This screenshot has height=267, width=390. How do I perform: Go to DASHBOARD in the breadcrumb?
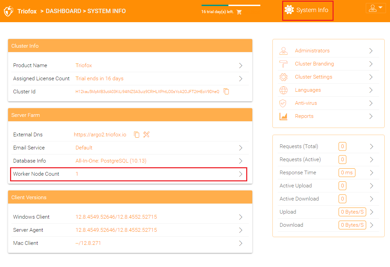click(63, 11)
